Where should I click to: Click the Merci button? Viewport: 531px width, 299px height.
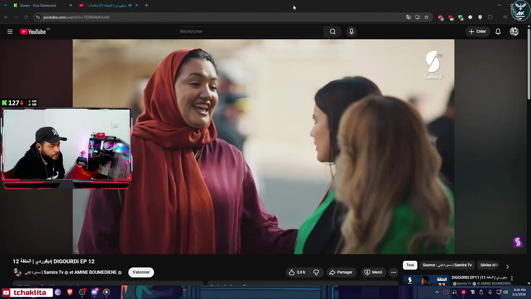tap(373, 272)
